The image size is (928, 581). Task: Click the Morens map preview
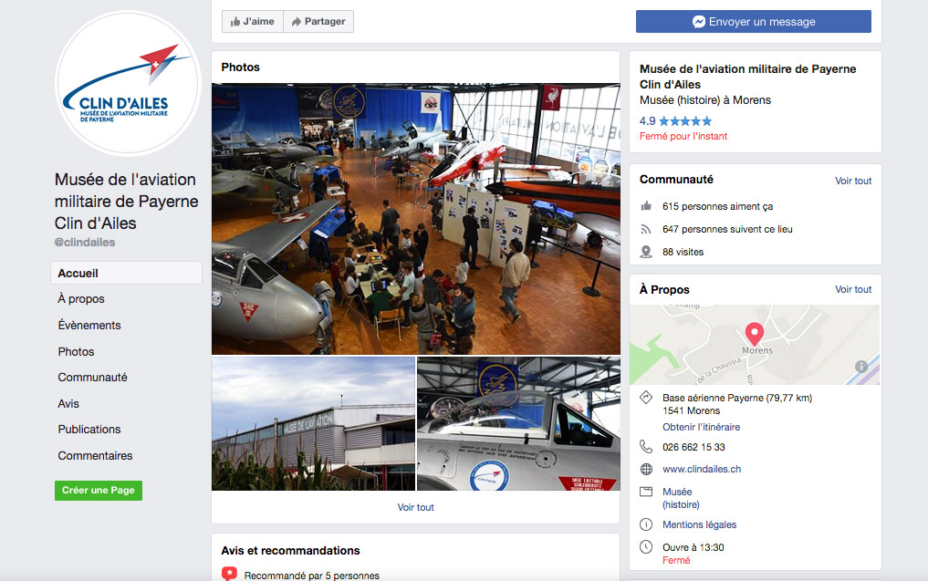click(x=755, y=345)
